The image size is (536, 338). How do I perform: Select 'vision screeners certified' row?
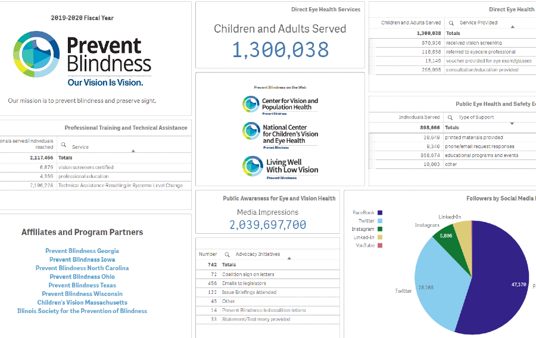tap(96, 167)
